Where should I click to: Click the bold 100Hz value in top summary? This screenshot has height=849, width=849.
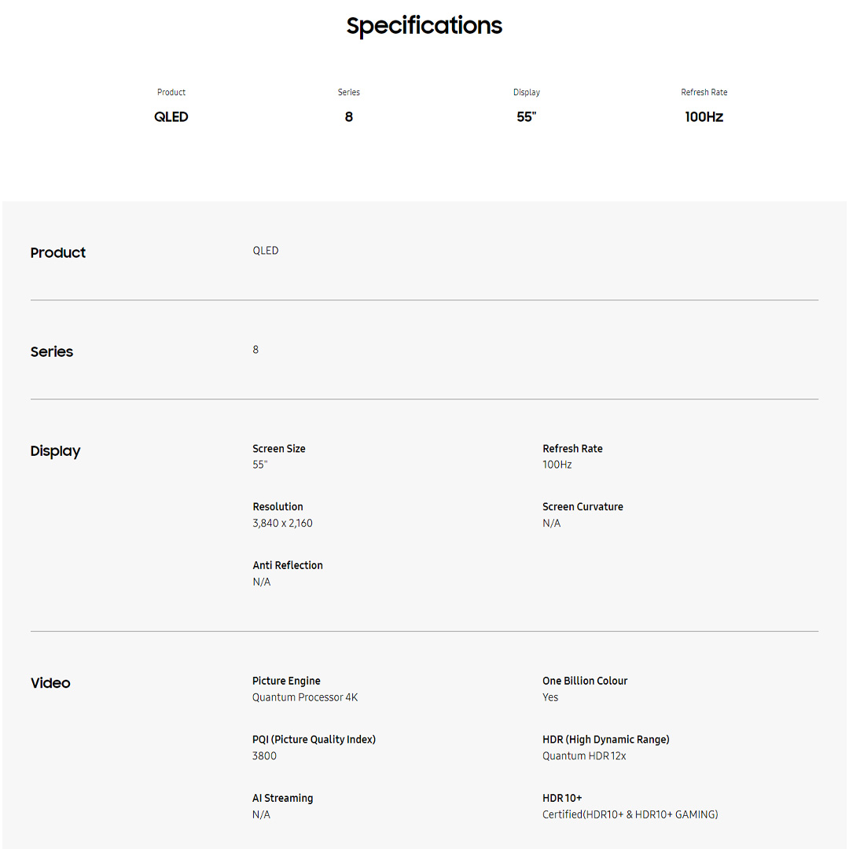tap(704, 117)
